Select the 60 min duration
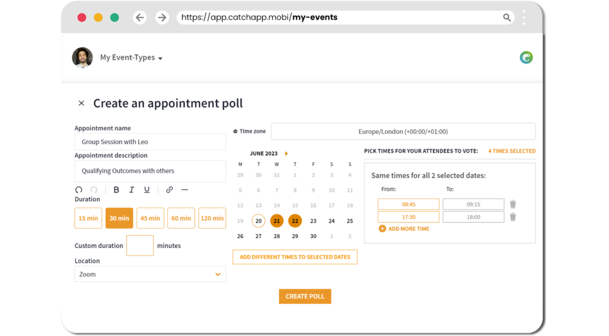This screenshot has width=609, height=336. coord(181,218)
